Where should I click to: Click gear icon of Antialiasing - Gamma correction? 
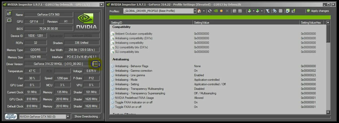click(x=113, y=71)
